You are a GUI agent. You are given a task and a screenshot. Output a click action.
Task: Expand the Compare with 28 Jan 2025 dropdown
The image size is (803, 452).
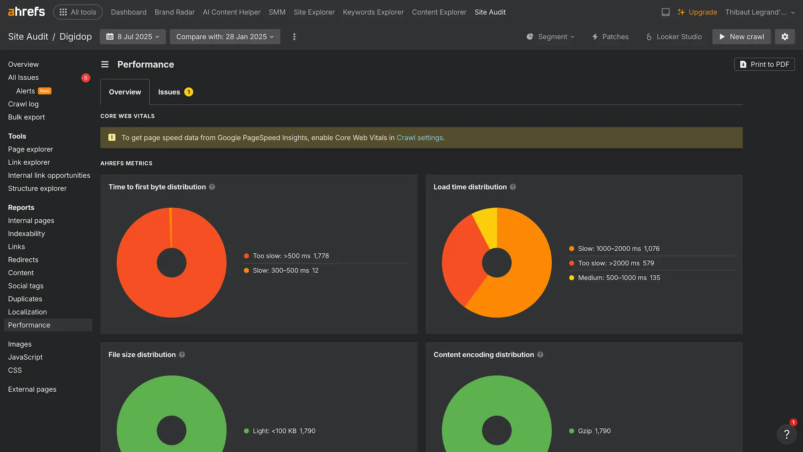tap(225, 37)
